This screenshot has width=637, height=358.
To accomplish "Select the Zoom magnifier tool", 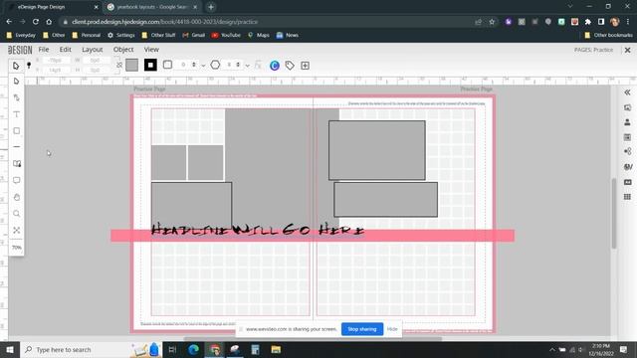I will [x=16, y=214].
